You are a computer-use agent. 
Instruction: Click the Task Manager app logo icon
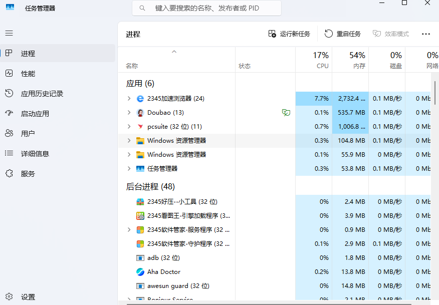[x=10, y=8]
